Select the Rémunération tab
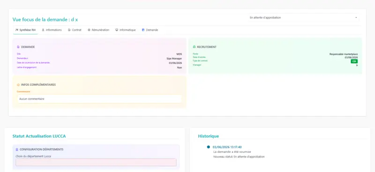375x172 pixels. [x=98, y=30]
